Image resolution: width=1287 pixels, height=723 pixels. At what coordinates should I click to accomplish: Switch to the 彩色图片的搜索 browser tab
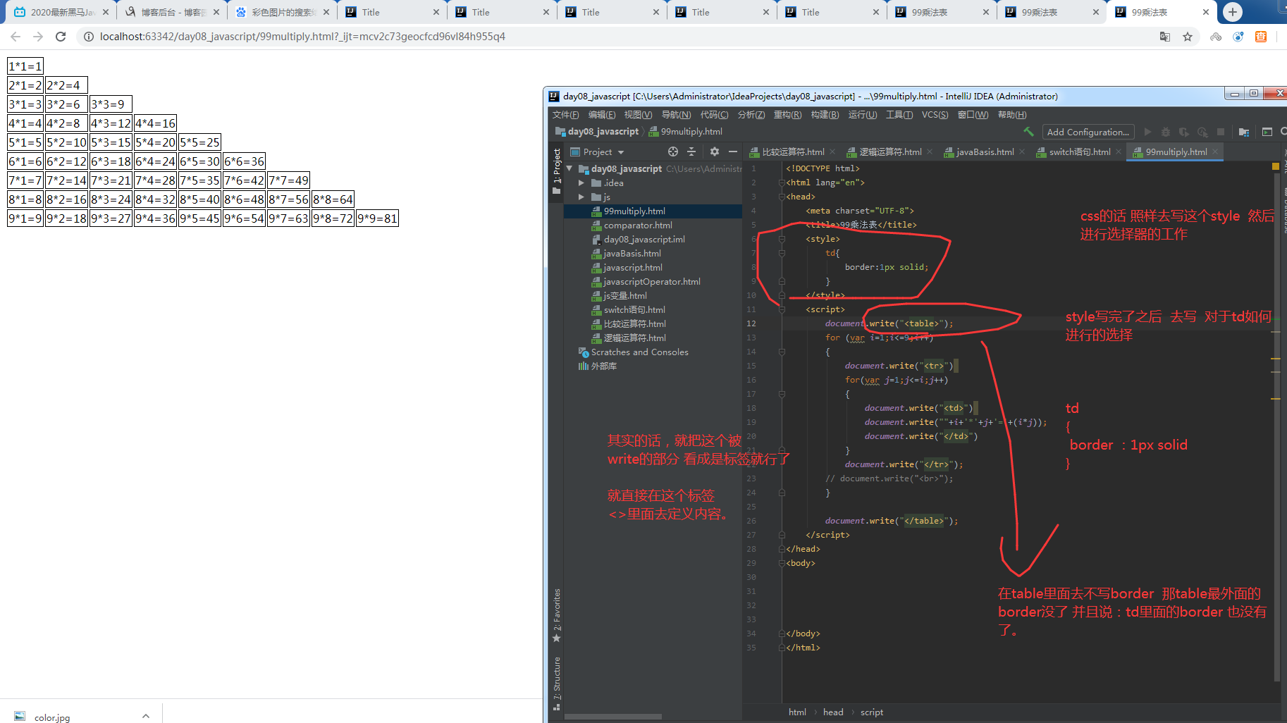[x=282, y=12]
